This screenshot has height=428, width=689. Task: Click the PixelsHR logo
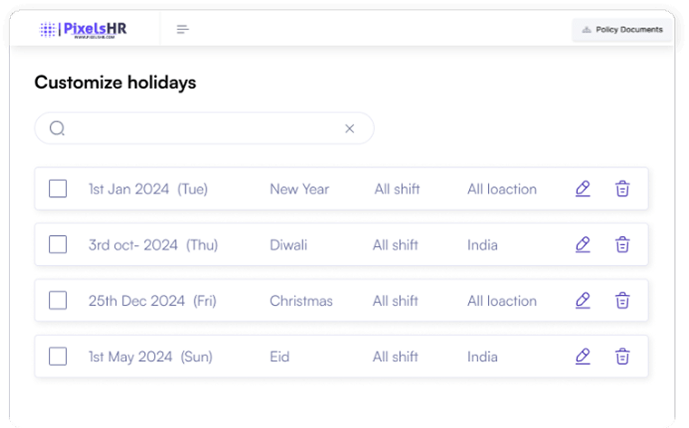coord(84,30)
